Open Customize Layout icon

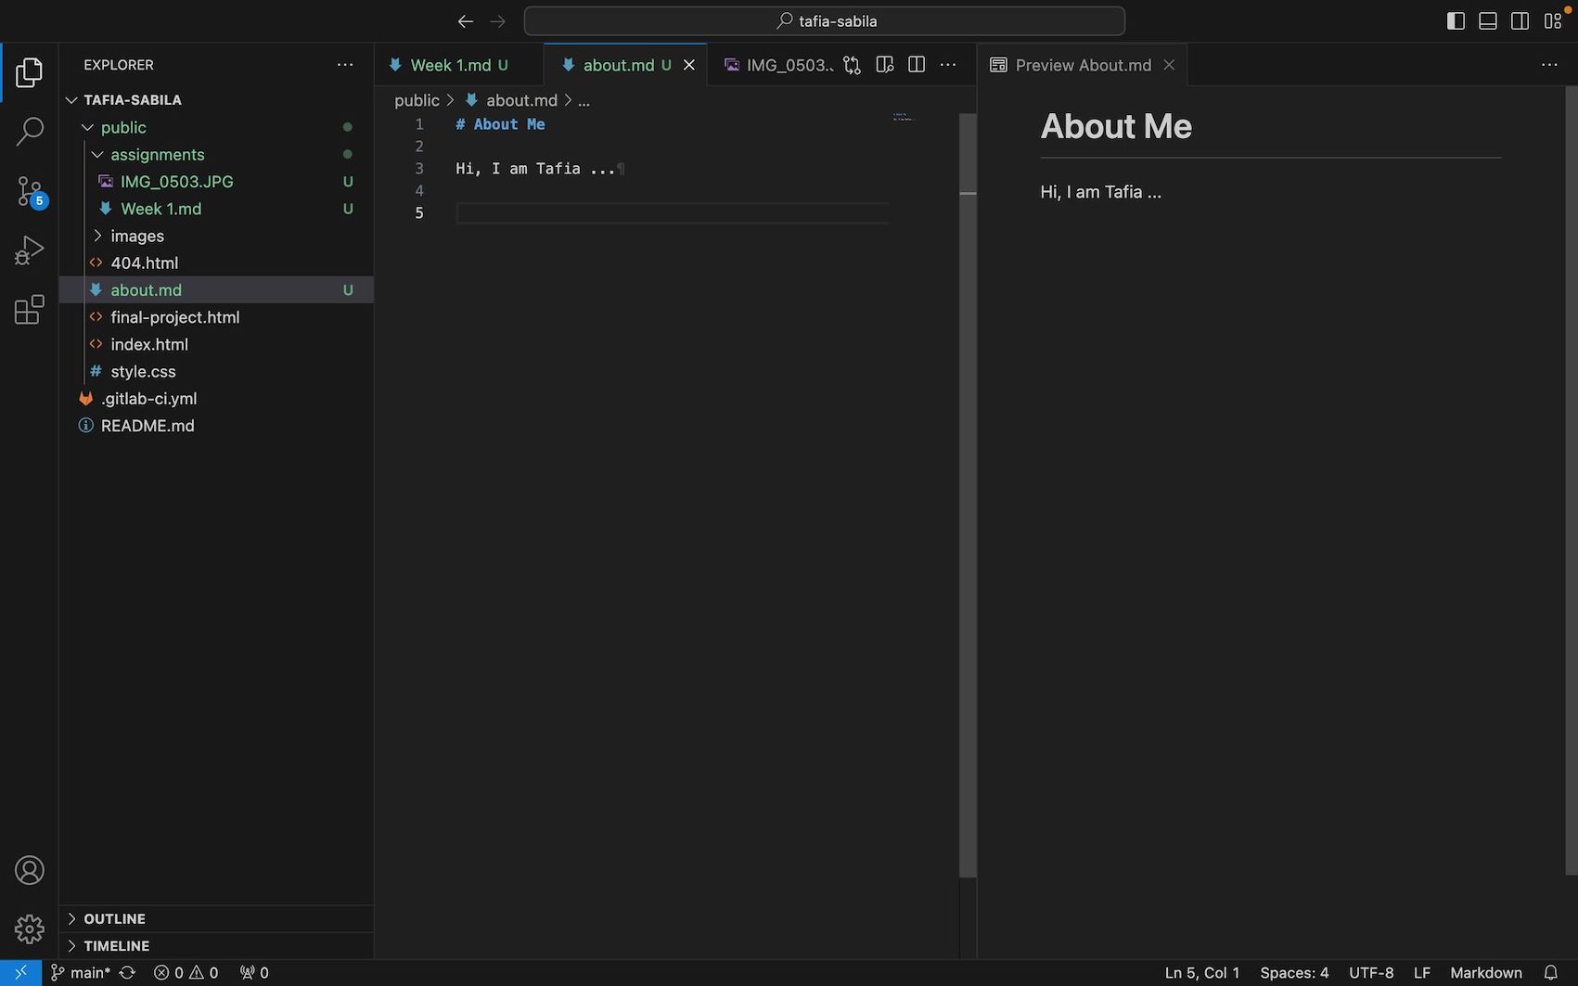coord(1552,20)
